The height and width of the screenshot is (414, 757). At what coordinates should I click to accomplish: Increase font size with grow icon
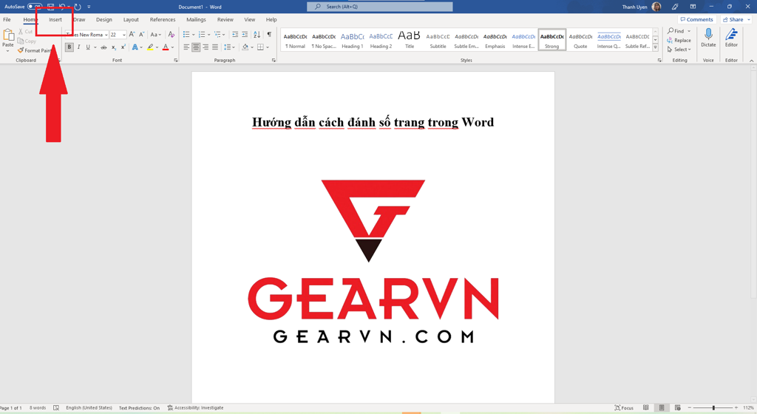click(132, 35)
